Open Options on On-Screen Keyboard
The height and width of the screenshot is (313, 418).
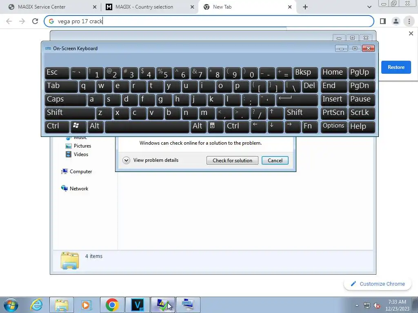[334, 127]
